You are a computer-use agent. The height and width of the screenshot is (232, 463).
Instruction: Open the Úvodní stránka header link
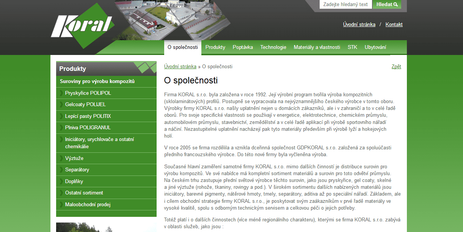[359, 24]
